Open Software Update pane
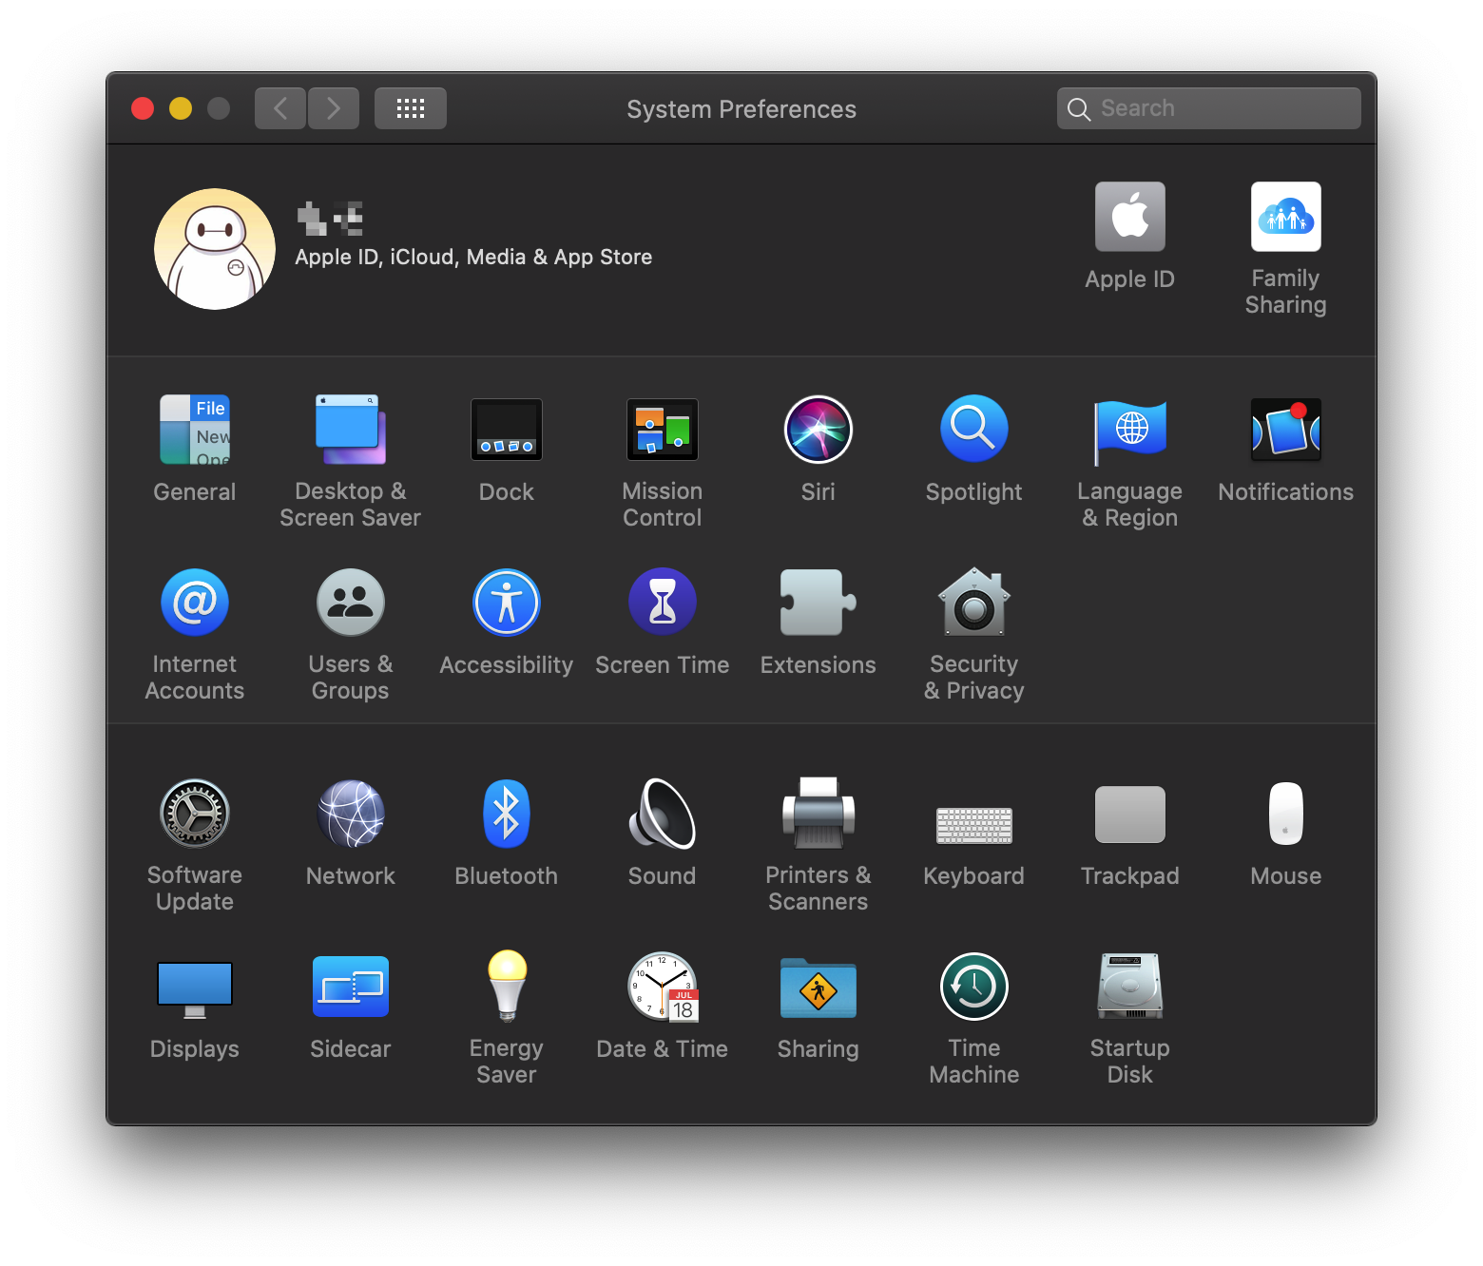The image size is (1483, 1266). [195, 814]
